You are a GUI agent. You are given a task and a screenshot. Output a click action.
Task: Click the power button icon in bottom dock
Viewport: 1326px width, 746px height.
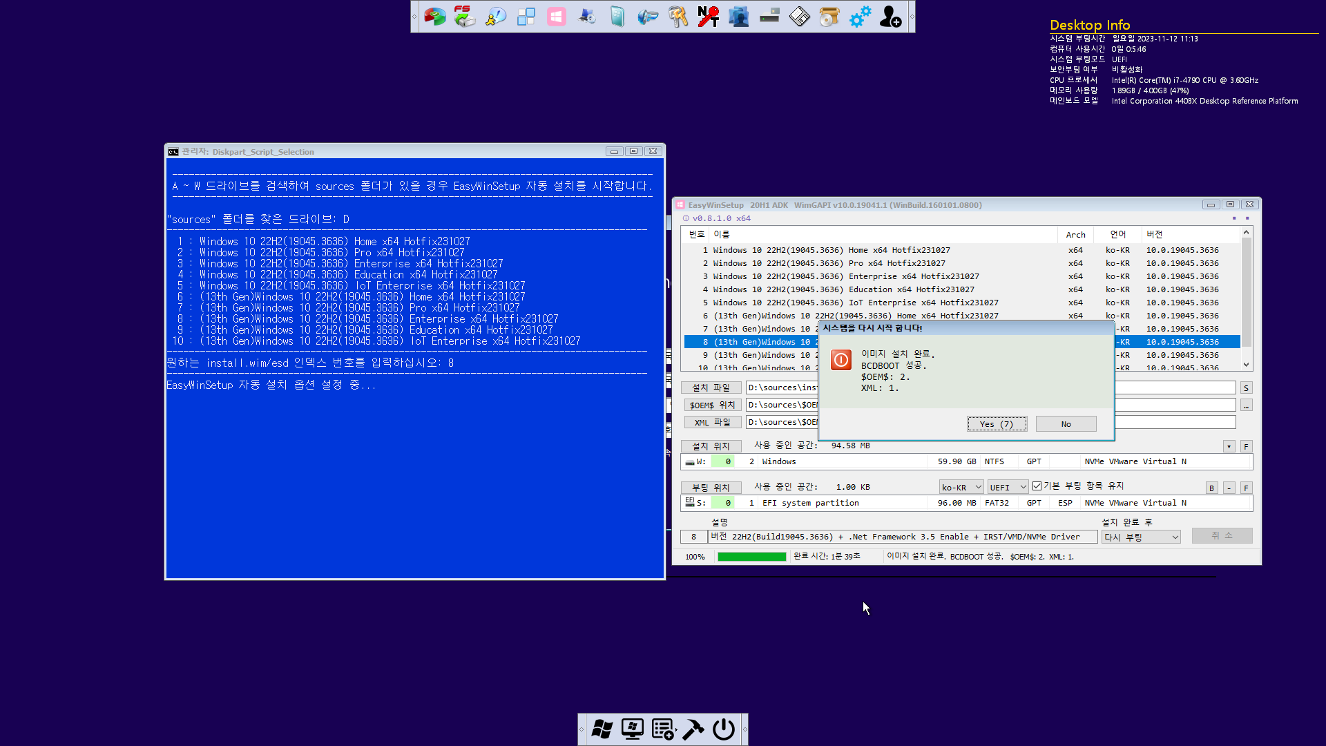pos(724,729)
